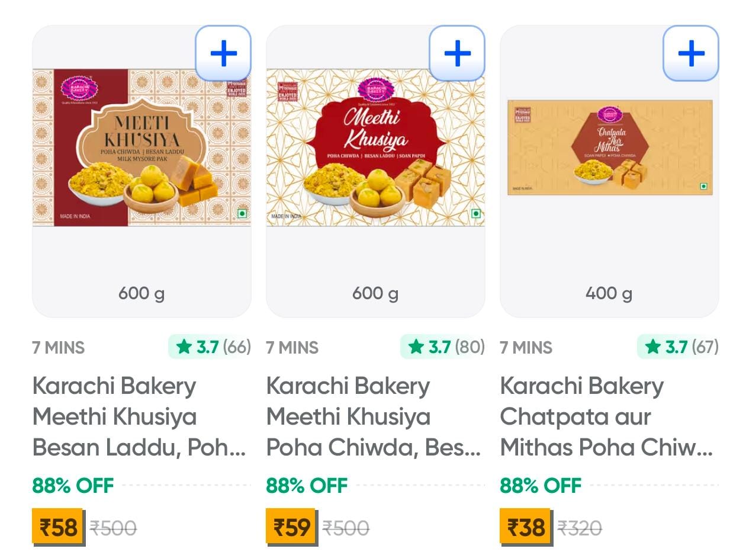Tap the ₹58 price tag
The width and height of the screenshot is (746, 555).
tap(57, 527)
